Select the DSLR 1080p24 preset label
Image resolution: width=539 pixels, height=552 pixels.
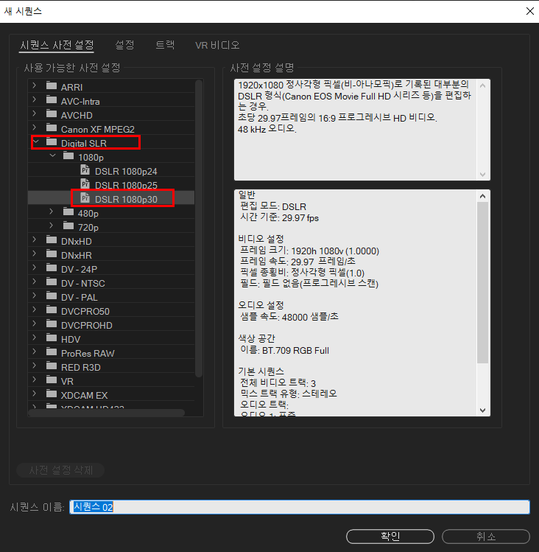point(126,172)
